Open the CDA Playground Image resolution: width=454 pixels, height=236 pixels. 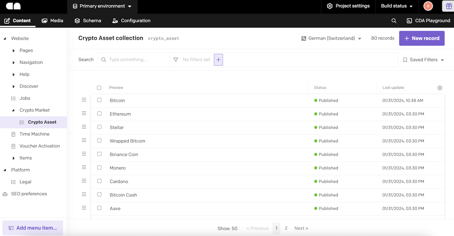point(428,21)
